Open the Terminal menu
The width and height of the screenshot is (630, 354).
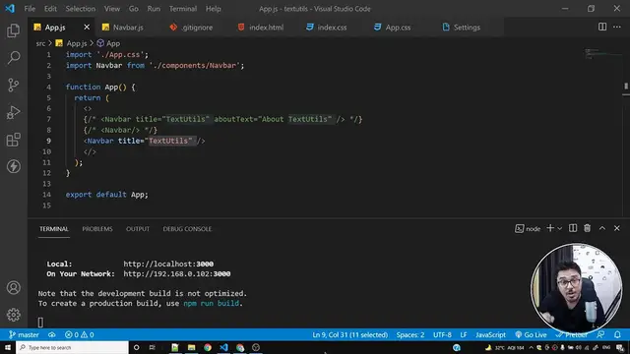point(183,9)
